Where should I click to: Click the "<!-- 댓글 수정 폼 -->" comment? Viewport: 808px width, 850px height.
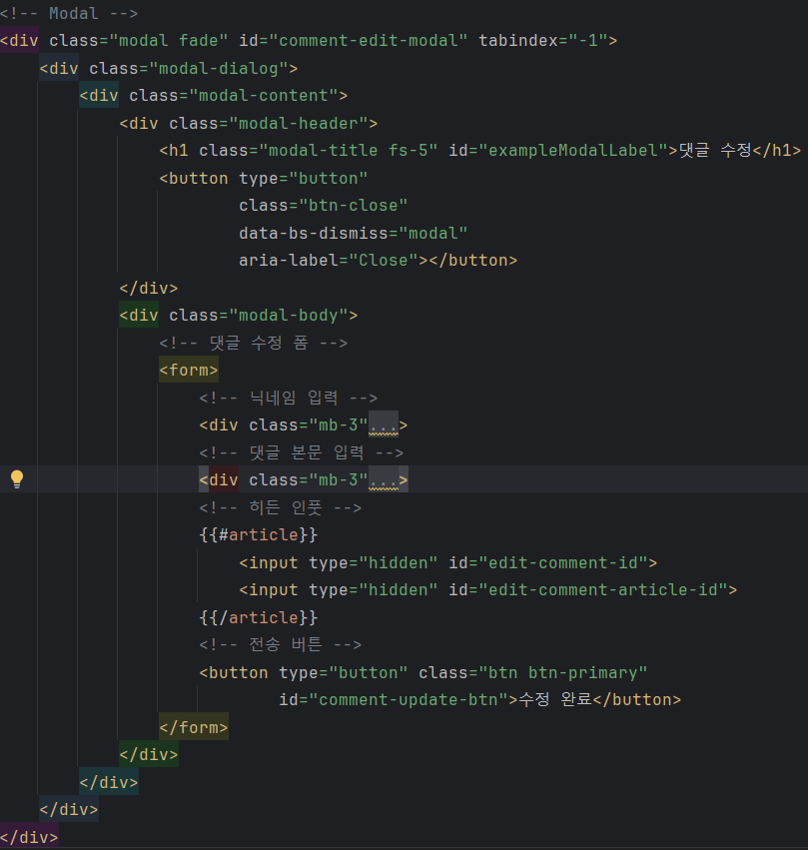[x=254, y=344]
